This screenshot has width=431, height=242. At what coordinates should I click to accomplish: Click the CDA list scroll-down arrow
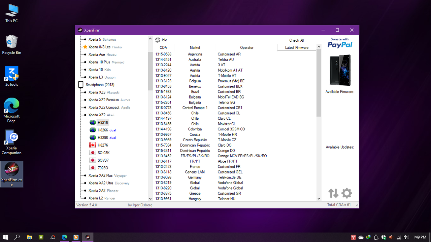coord(319,199)
